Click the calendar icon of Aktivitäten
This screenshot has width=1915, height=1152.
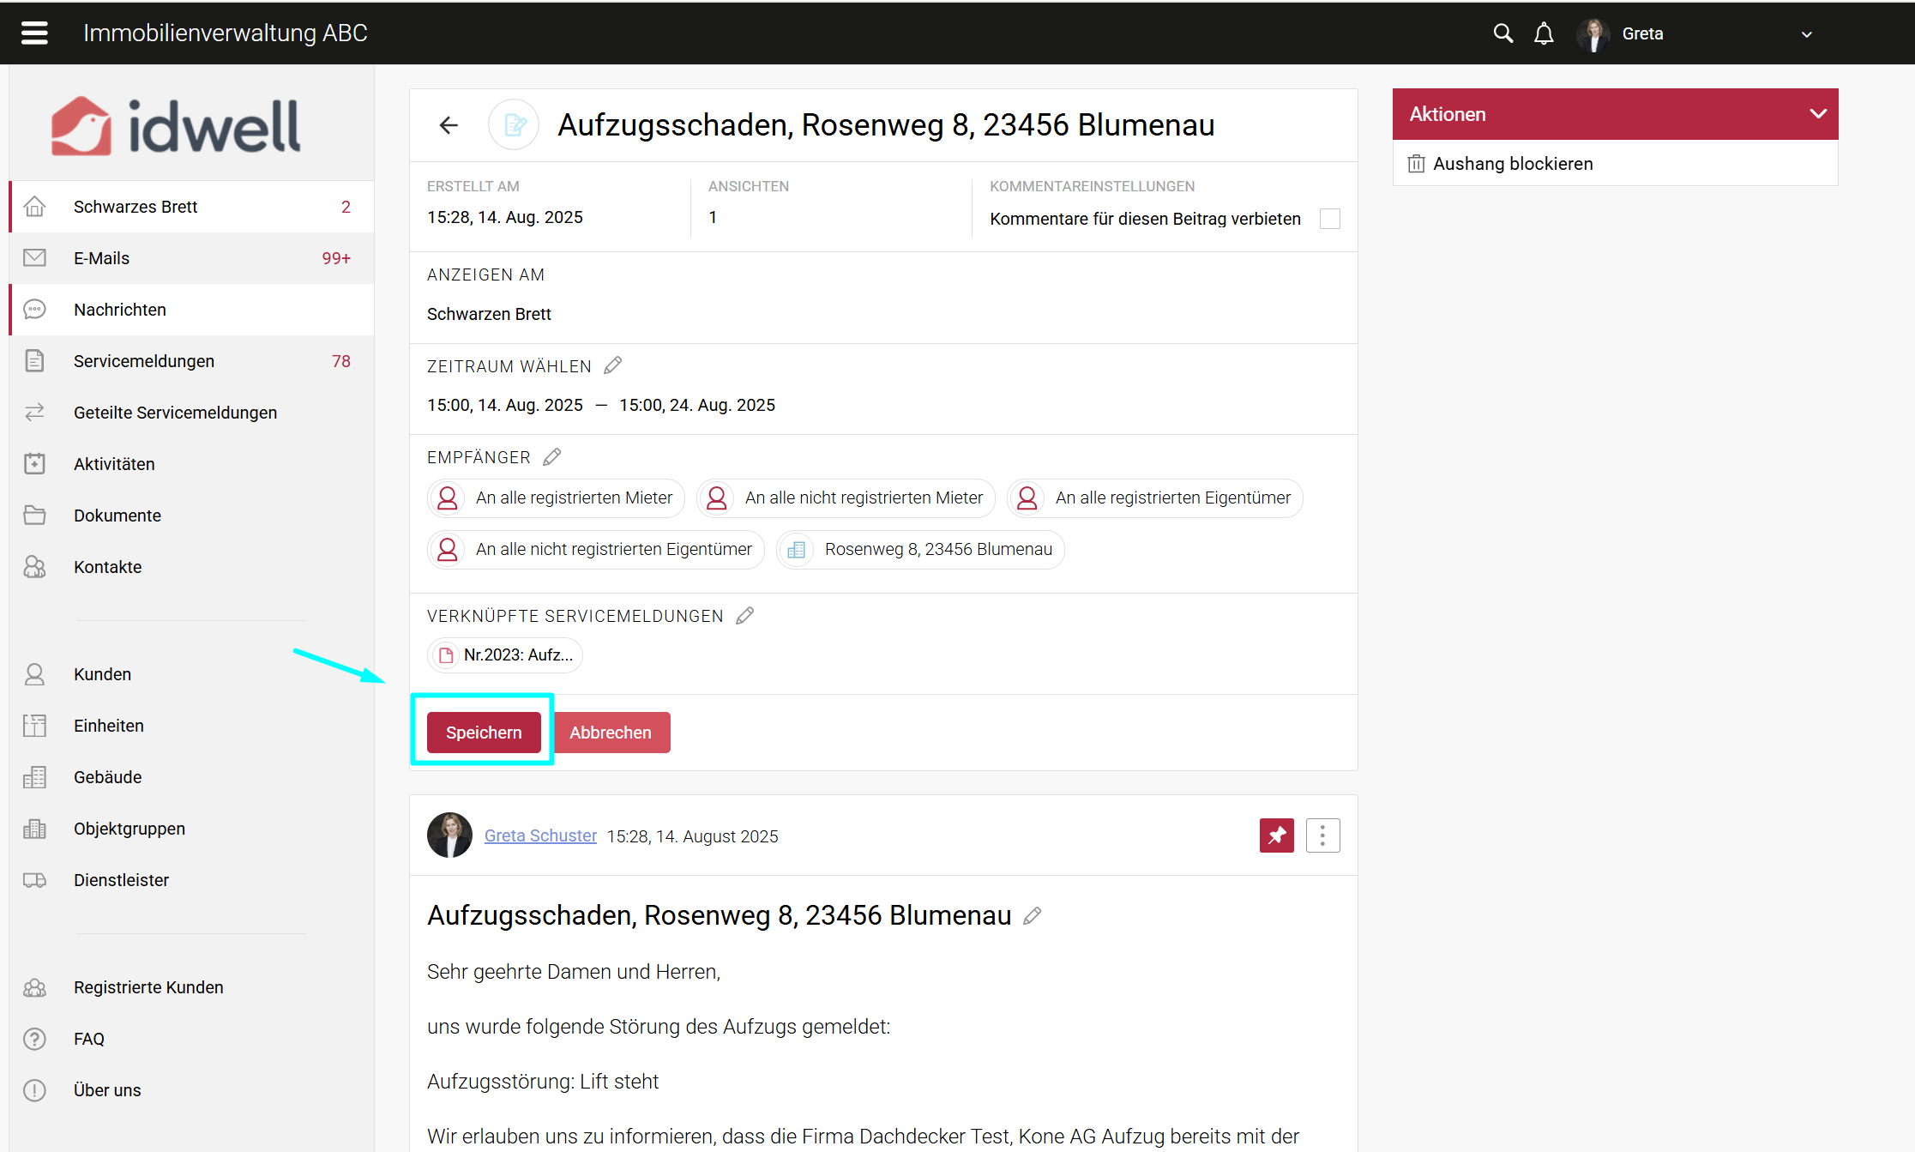tap(34, 463)
